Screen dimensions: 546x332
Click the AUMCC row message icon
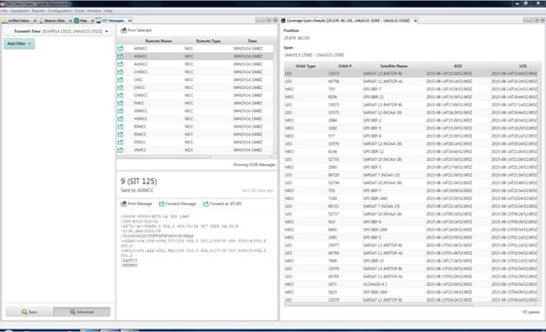[x=121, y=64]
